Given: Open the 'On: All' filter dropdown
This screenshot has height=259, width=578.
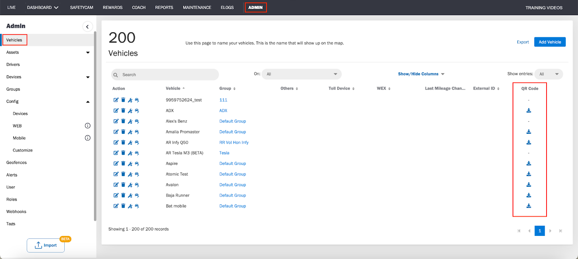Looking at the screenshot, I should point(302,74).
